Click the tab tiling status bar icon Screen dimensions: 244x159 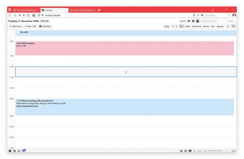tap(15, 151)
